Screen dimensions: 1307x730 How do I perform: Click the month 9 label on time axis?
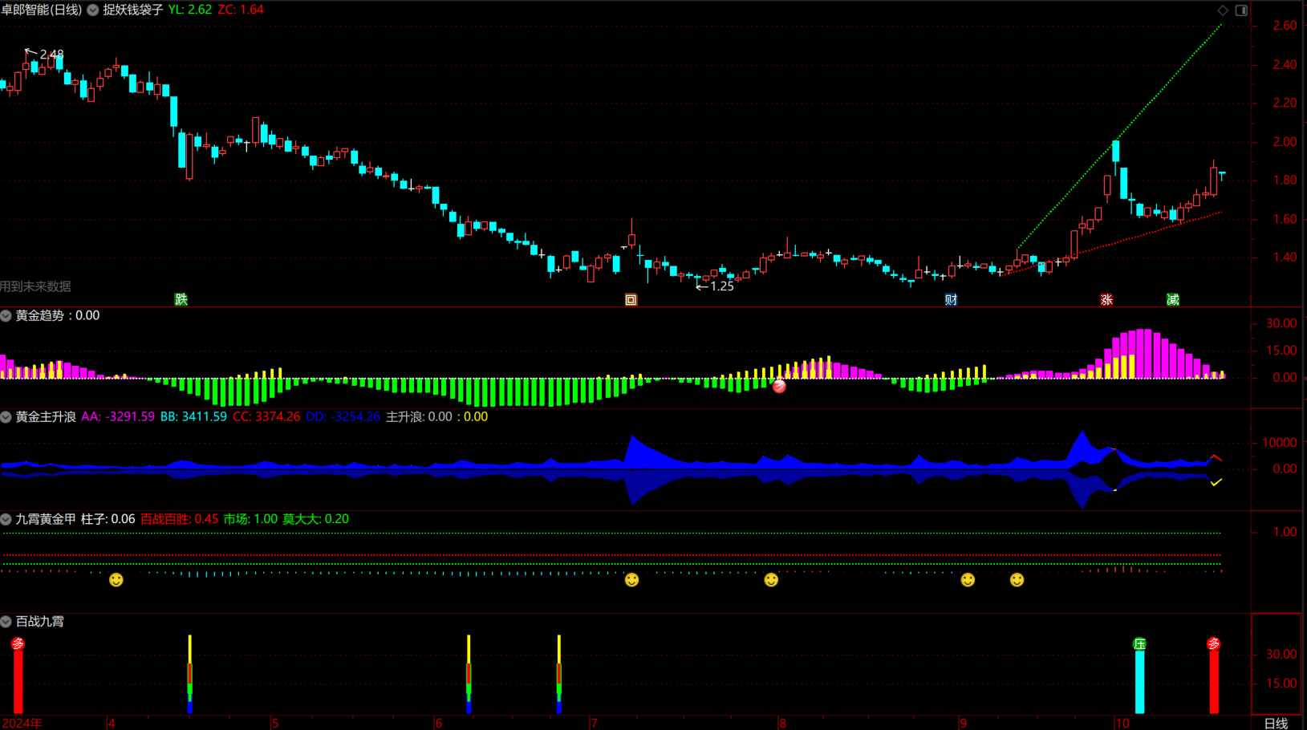click(x=963, y=724)
